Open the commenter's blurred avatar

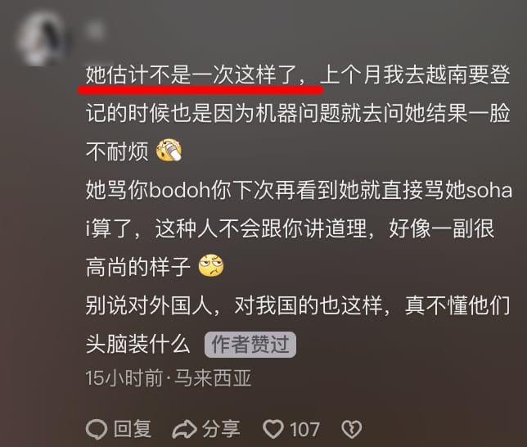[42, 38]
